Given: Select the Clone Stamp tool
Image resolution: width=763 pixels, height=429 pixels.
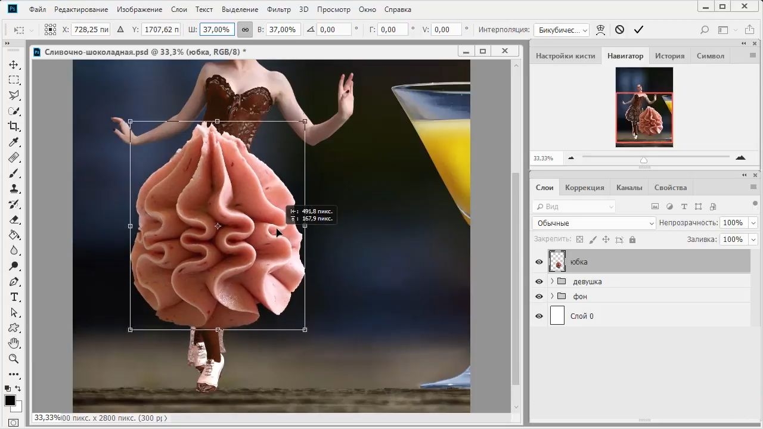Looking at the screenshot, I should (14, 188).
